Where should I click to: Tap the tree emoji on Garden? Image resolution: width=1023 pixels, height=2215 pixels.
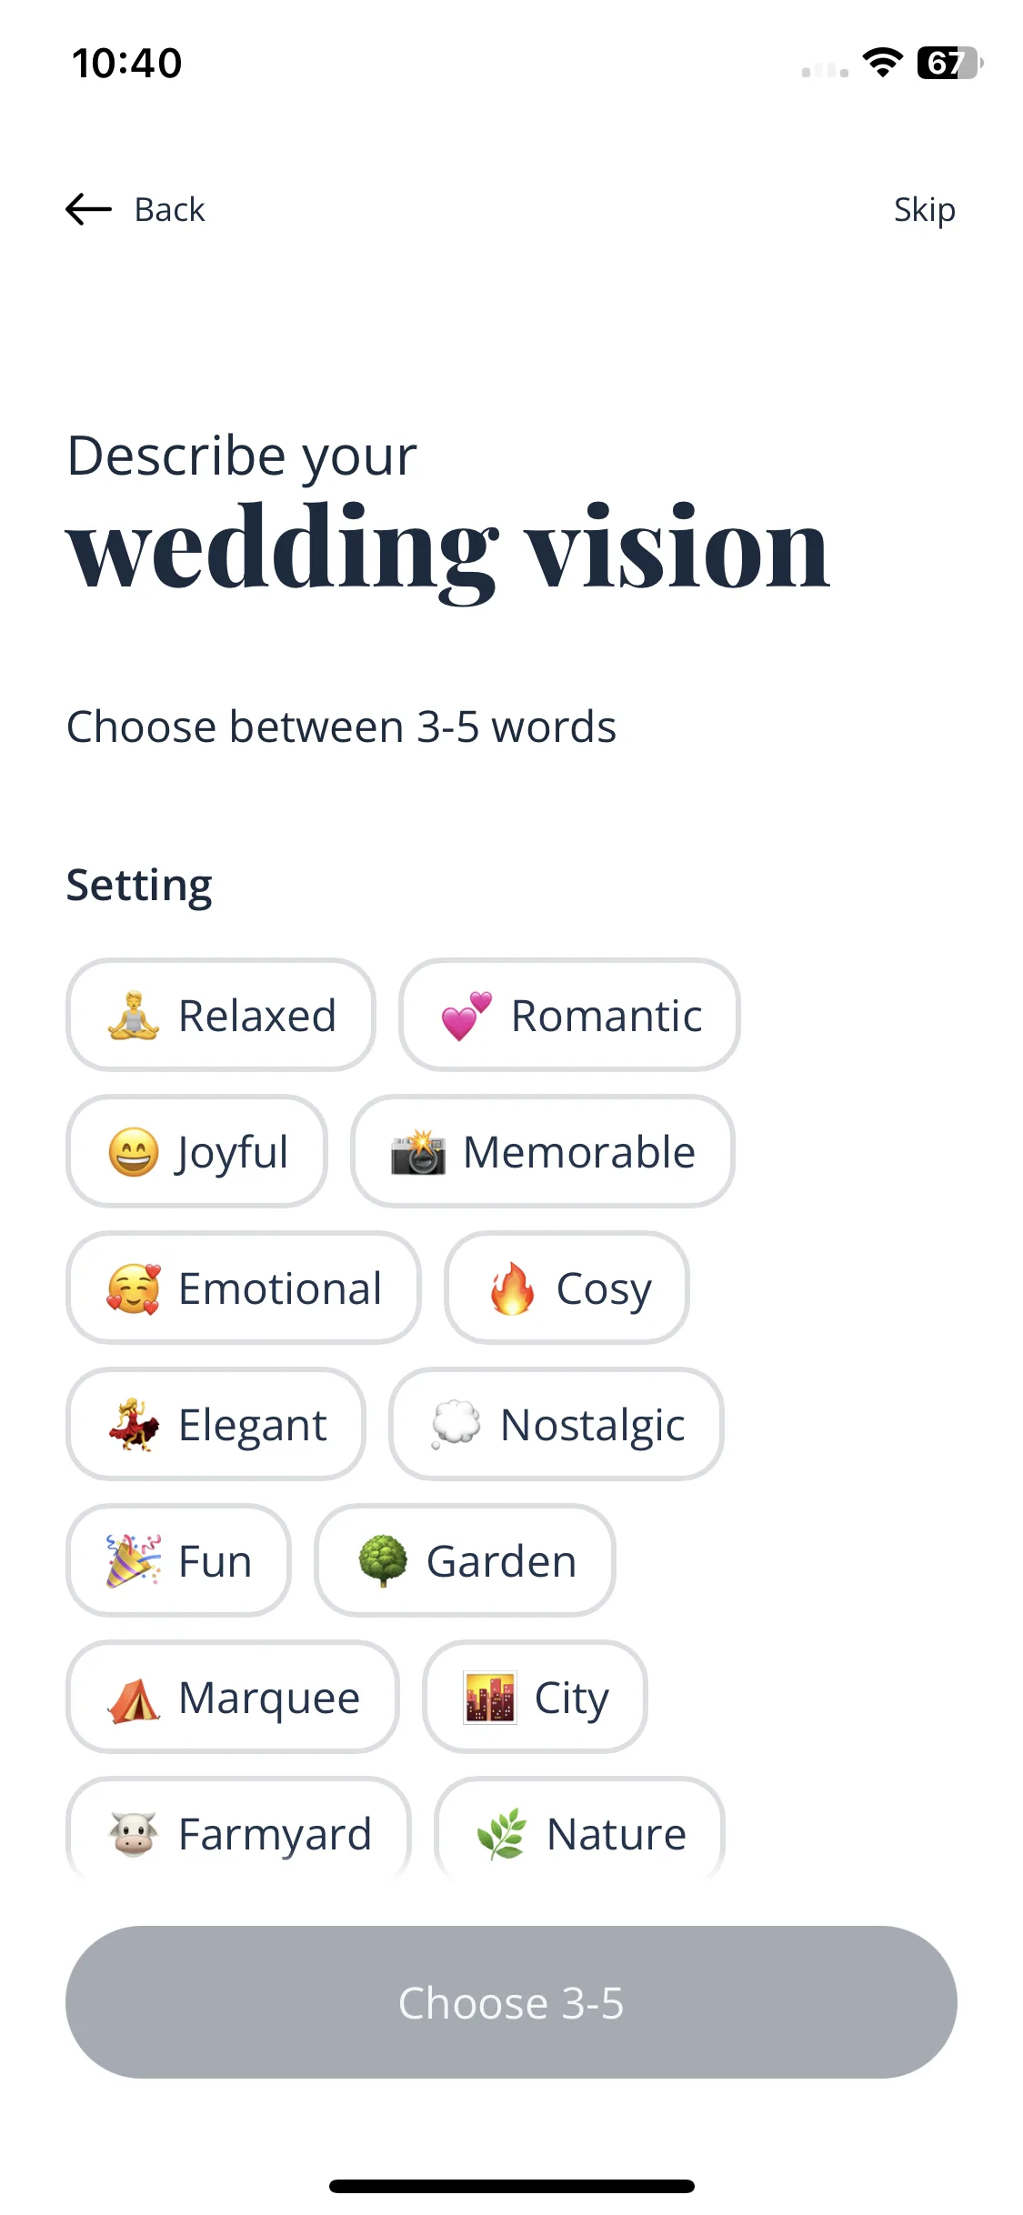pos(383,1561)
